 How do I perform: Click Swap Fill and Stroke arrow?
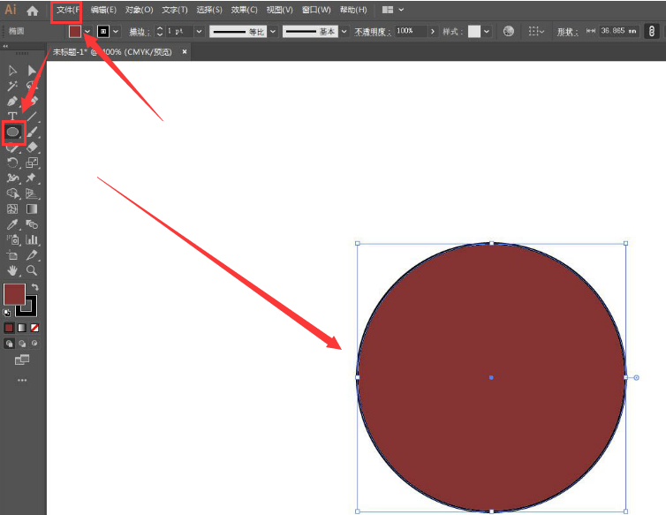pos(34,287)
